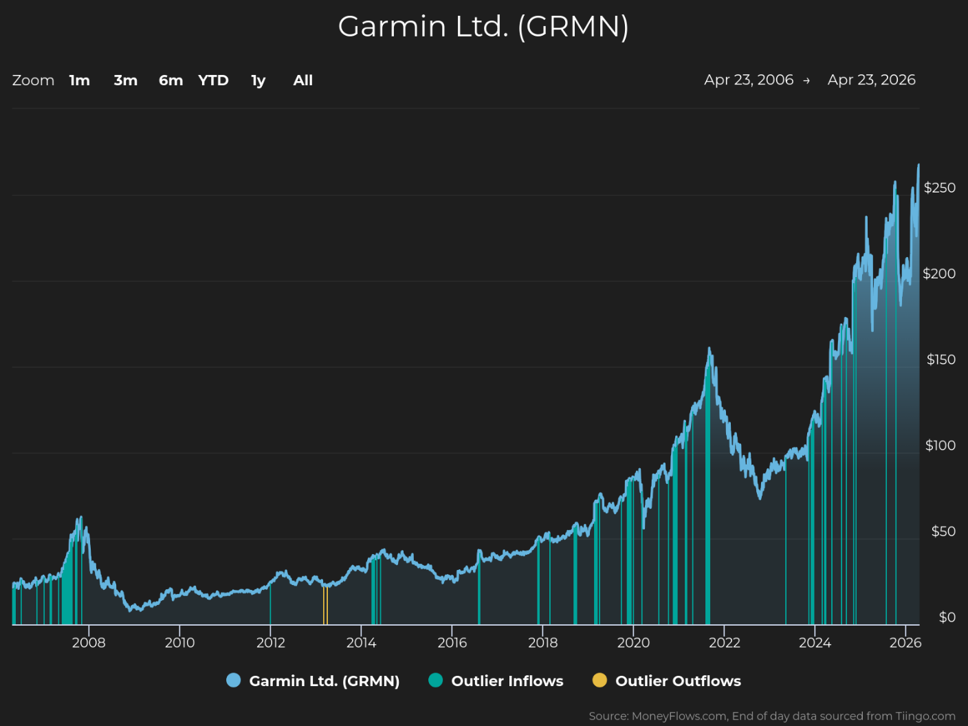Click the 2022 x-axis label

click(725, 642)
